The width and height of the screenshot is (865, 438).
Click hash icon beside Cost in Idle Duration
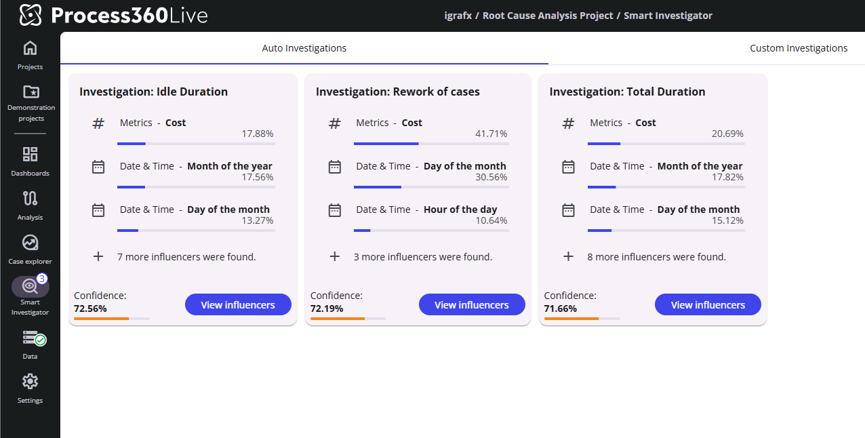[98, 123]
